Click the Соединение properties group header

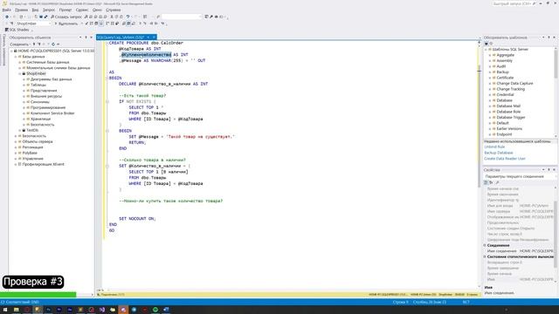pyautogui.click(x=498, y=245)
